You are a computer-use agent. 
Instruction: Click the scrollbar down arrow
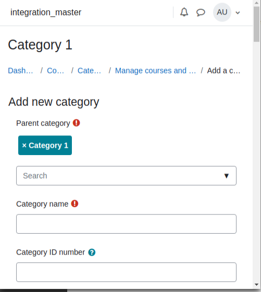(256, 285)
